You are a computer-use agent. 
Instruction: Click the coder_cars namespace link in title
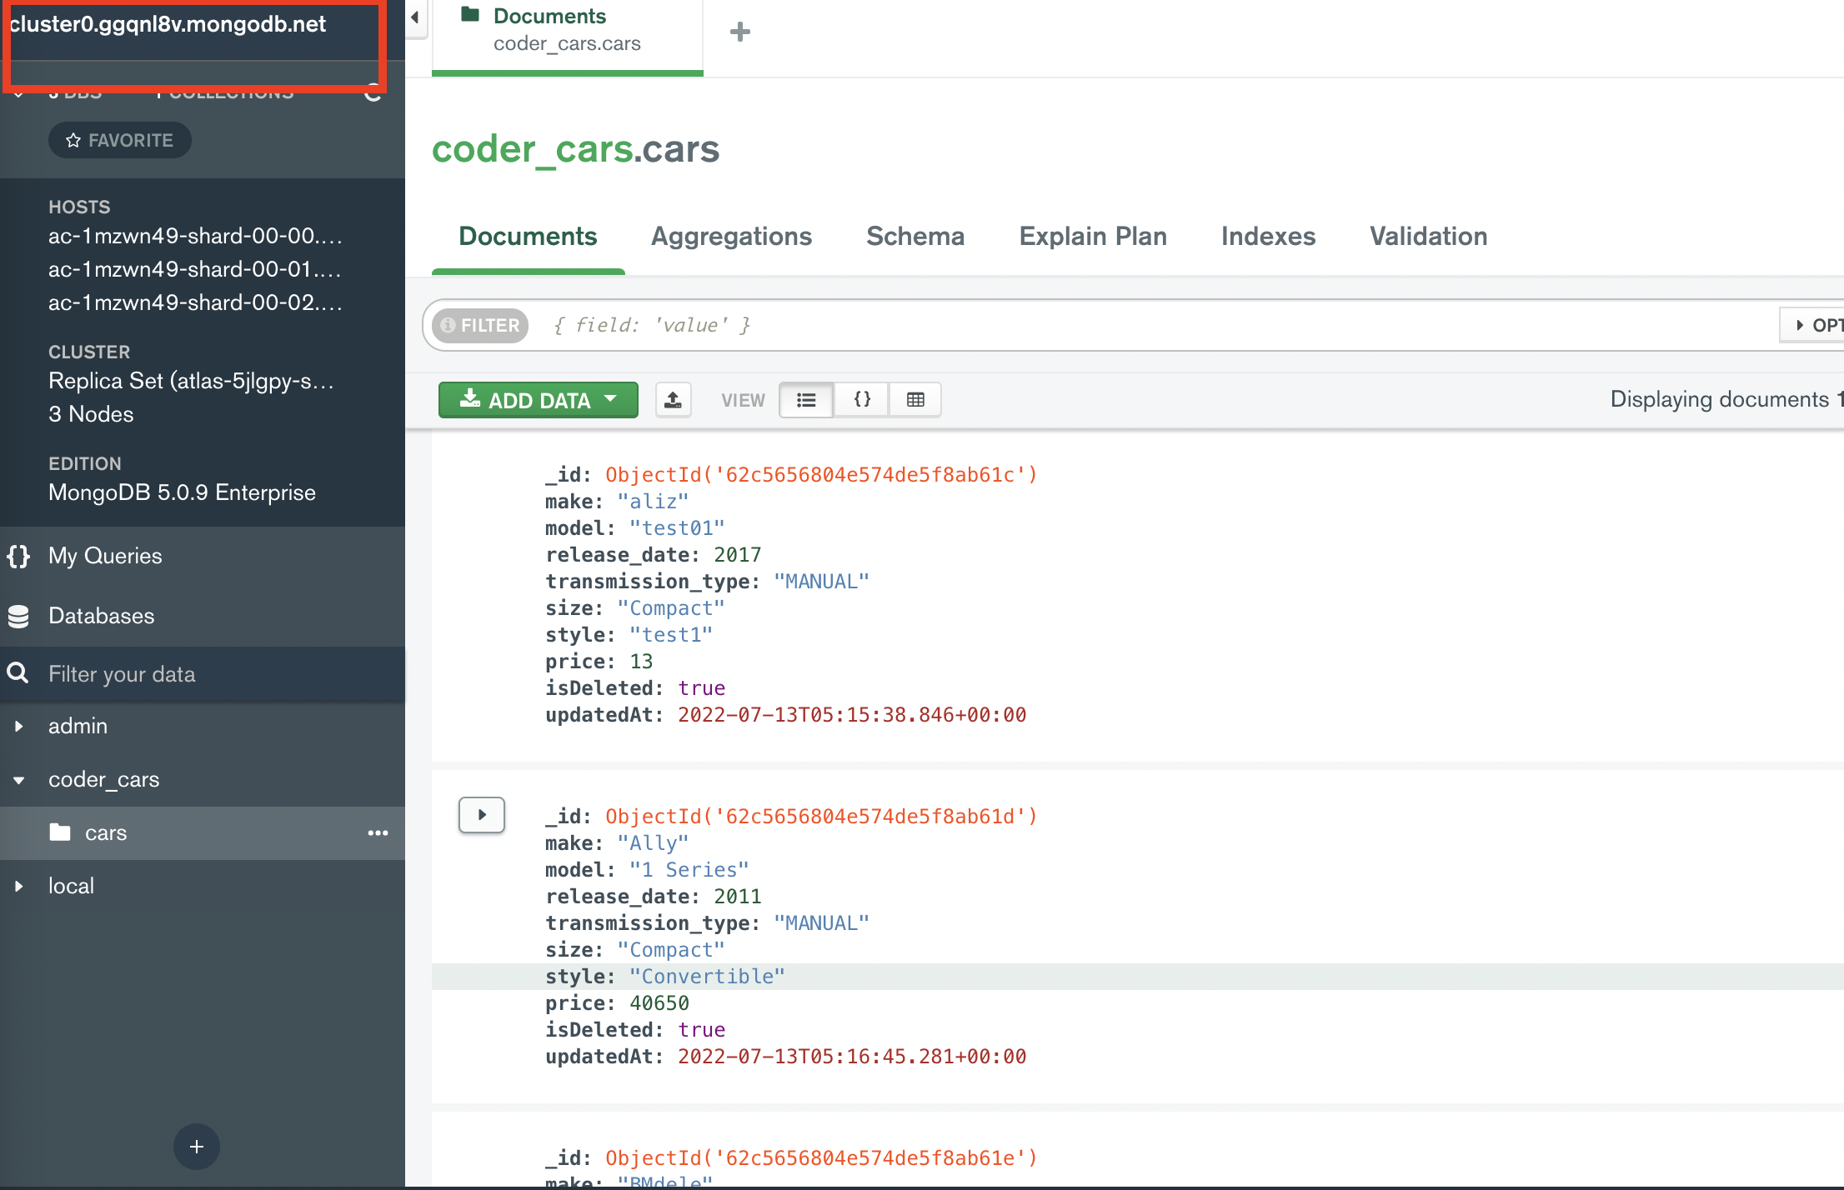click(533, 150)
